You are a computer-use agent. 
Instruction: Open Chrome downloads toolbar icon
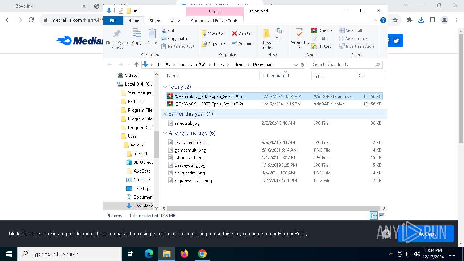(421, 20)
